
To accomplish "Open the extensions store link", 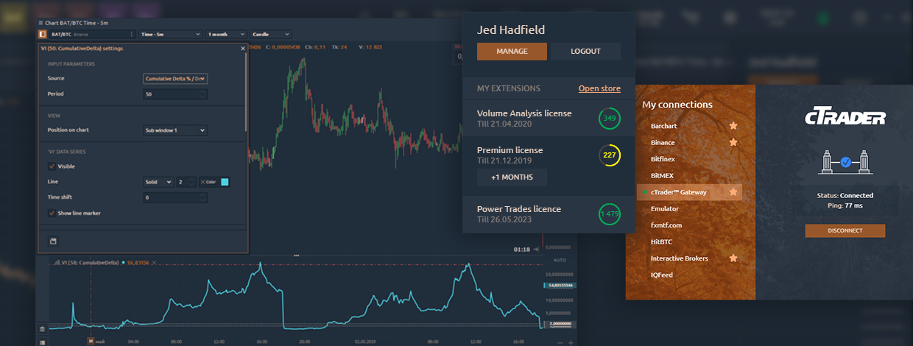I will [599, 88].
